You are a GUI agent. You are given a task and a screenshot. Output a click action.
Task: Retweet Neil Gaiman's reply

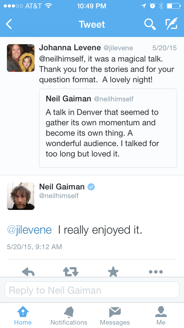pyautogui.click(x=71, y=272)
